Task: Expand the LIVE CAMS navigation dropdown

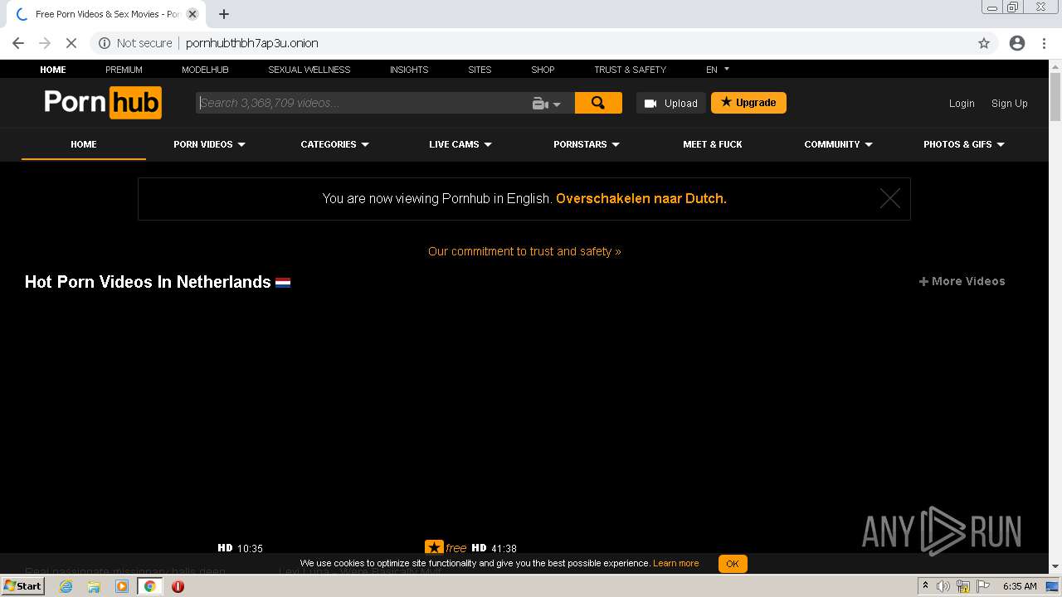Action: [460, 144]
